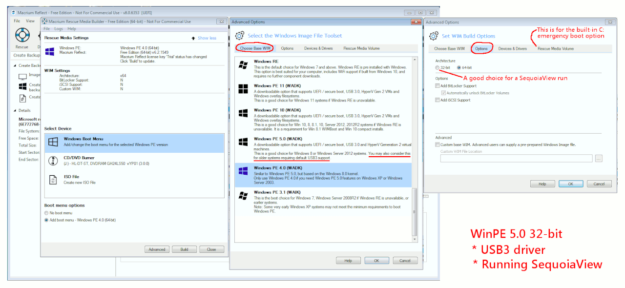Open View menu in Macrium Reflect main window
The image size is (625, 288).
pos(30,21)
